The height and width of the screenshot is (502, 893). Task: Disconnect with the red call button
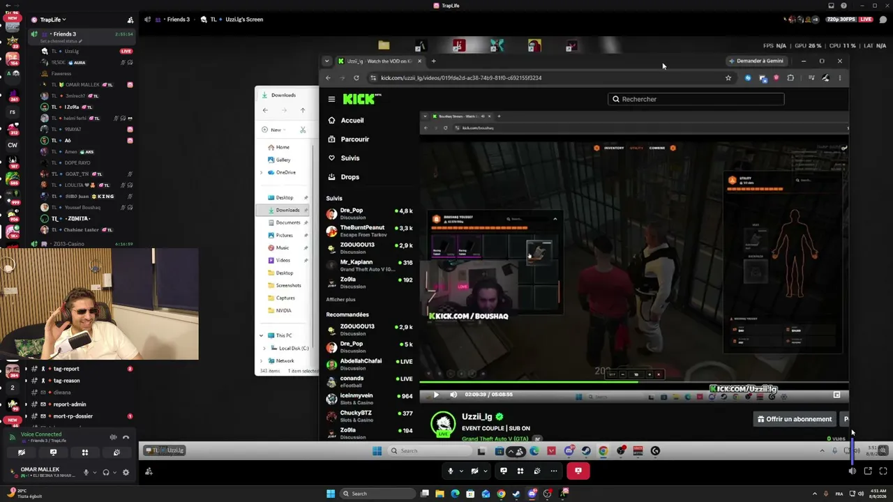(x=578, y=471)
